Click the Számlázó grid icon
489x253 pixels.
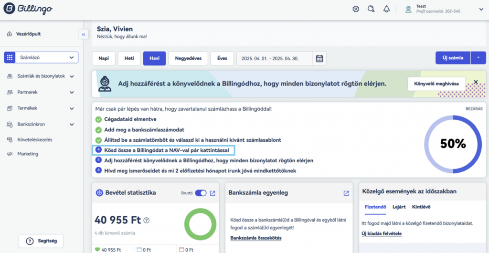tap(10, 58)
